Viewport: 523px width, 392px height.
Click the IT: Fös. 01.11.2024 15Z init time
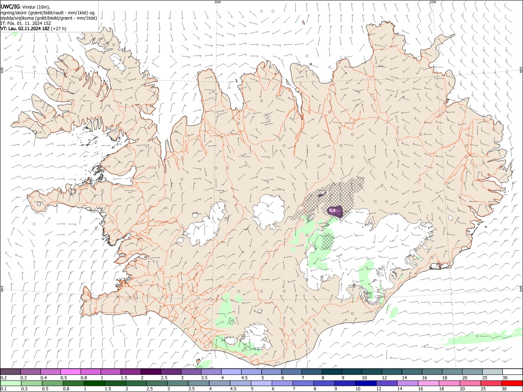[26, 23]
